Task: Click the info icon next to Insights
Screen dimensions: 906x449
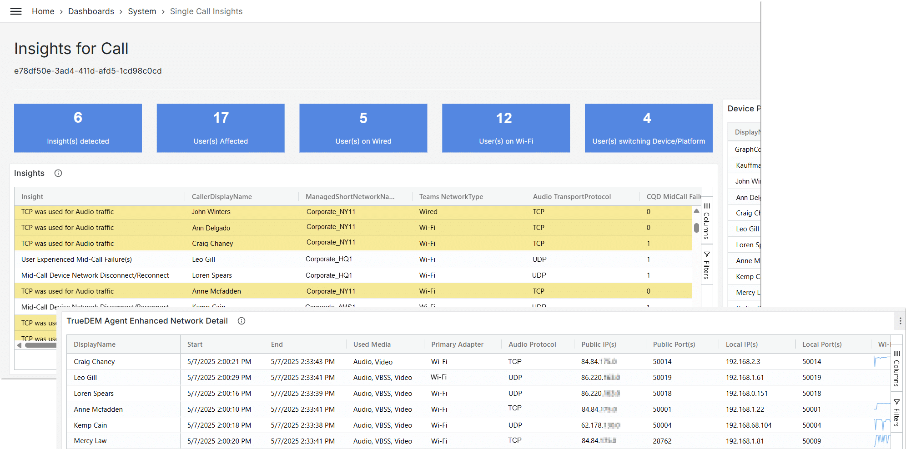Action: [x=58, y=173]
